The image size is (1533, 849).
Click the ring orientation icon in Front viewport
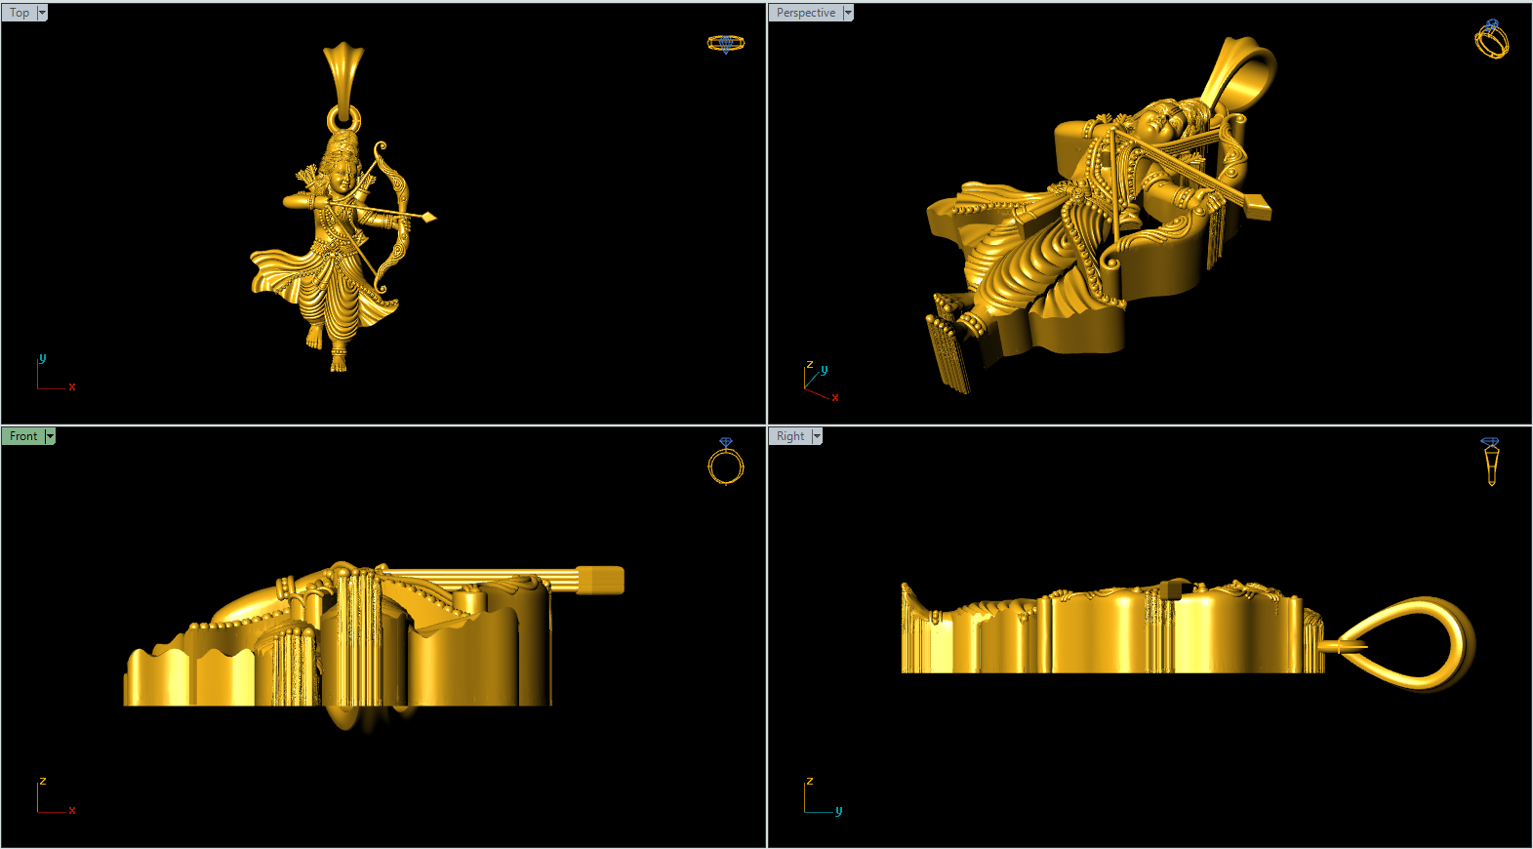pyautogui.click(x=725, y=462)
